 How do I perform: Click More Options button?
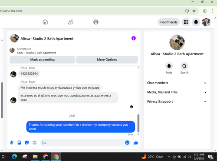[107, 60]
